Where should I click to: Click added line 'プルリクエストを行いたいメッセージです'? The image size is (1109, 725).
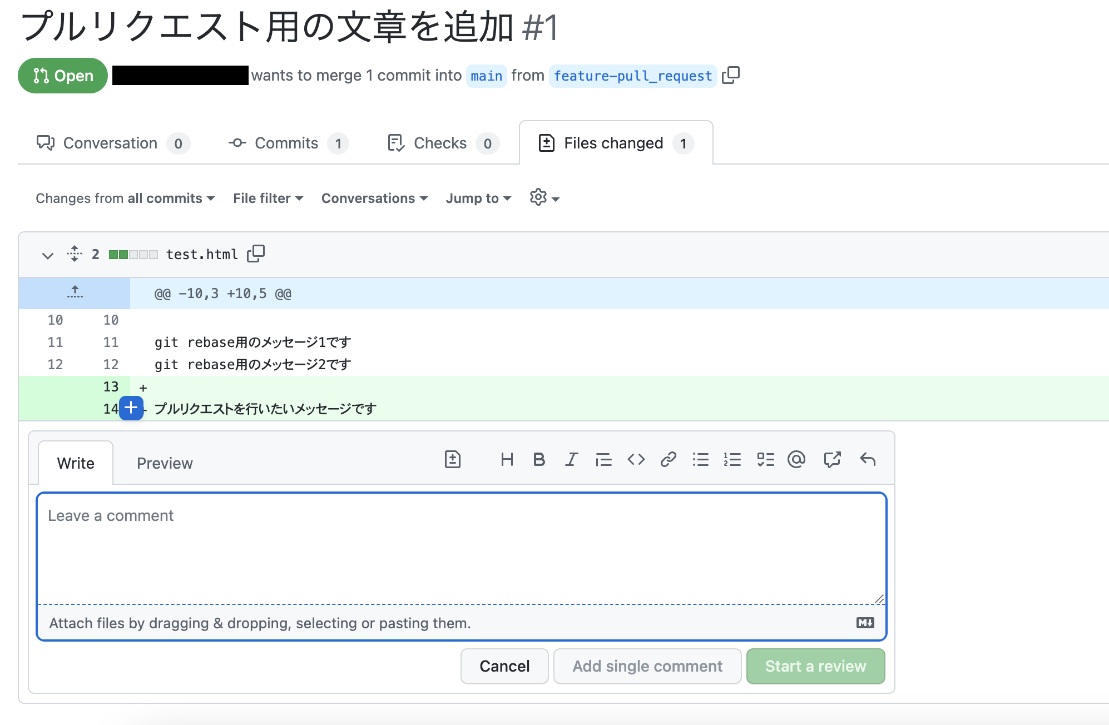[x=265, y=409]
